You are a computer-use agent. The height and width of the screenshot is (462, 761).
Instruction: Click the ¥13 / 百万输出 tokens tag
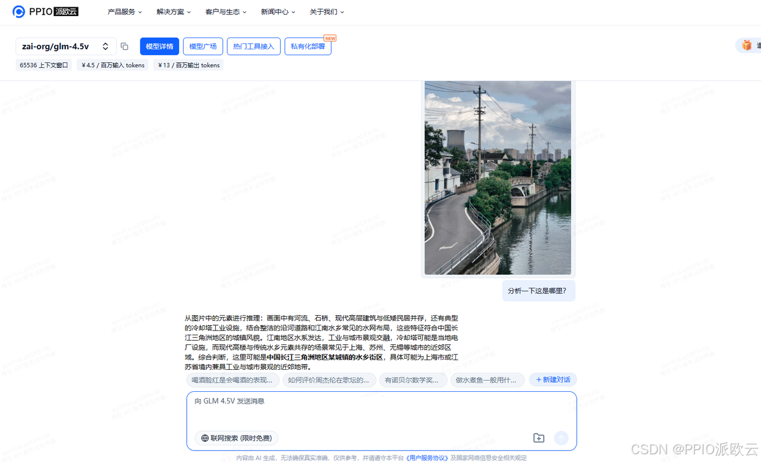pyautogui.click(x=188, y=65)
